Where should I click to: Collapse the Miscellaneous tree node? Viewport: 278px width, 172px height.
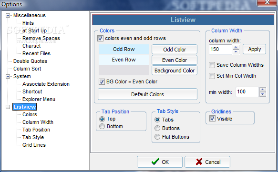(x=8, y=16)
